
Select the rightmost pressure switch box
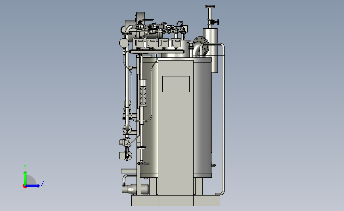(x=176, y=43)
